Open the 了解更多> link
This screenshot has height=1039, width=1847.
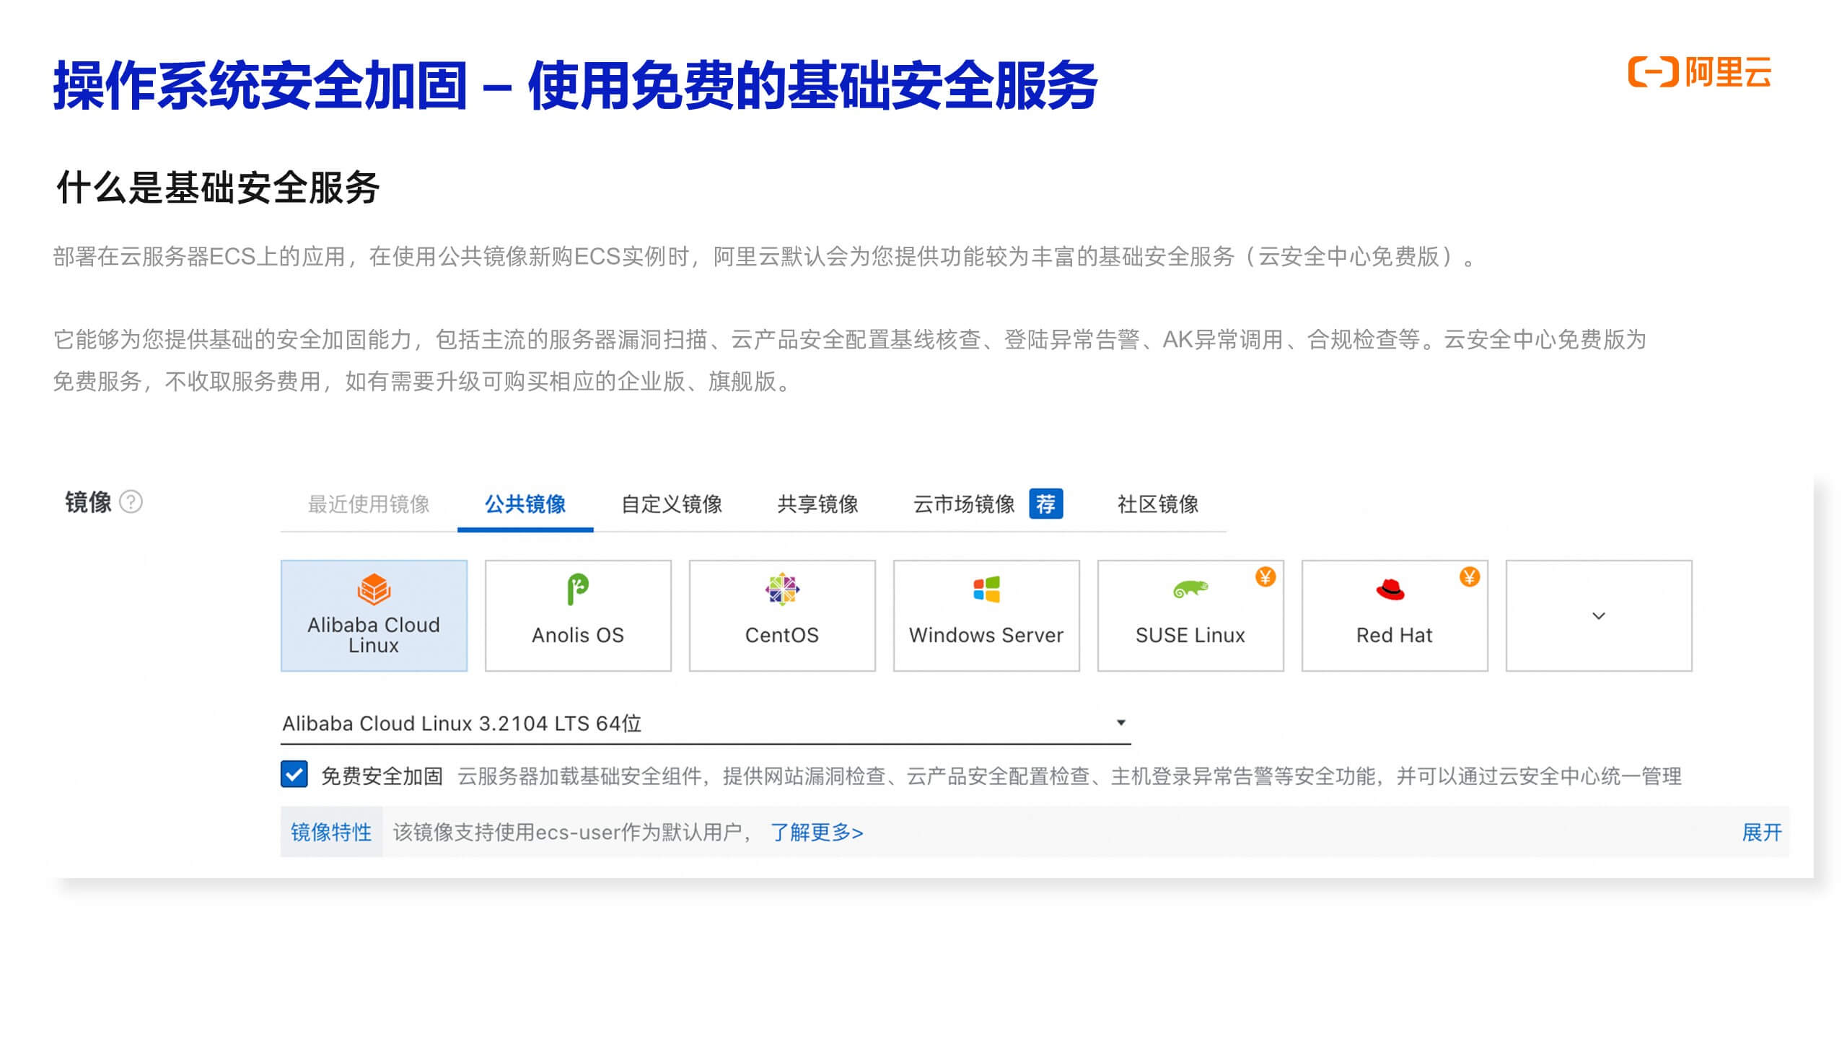(x=817, y=832)
